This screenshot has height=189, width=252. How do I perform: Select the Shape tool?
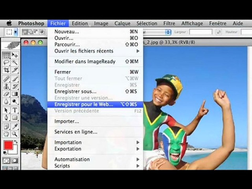click(15, 118)
